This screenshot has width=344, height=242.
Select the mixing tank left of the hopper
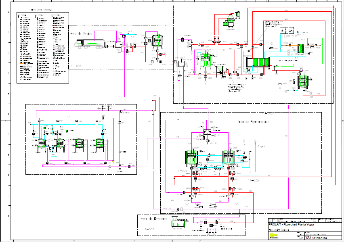pyautogui.click(x=206, y=61)
